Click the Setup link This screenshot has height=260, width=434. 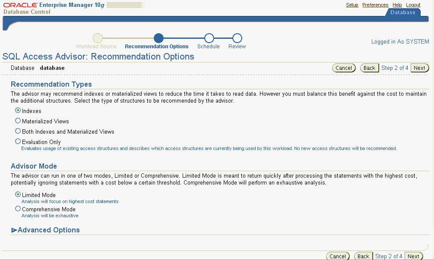352,5
